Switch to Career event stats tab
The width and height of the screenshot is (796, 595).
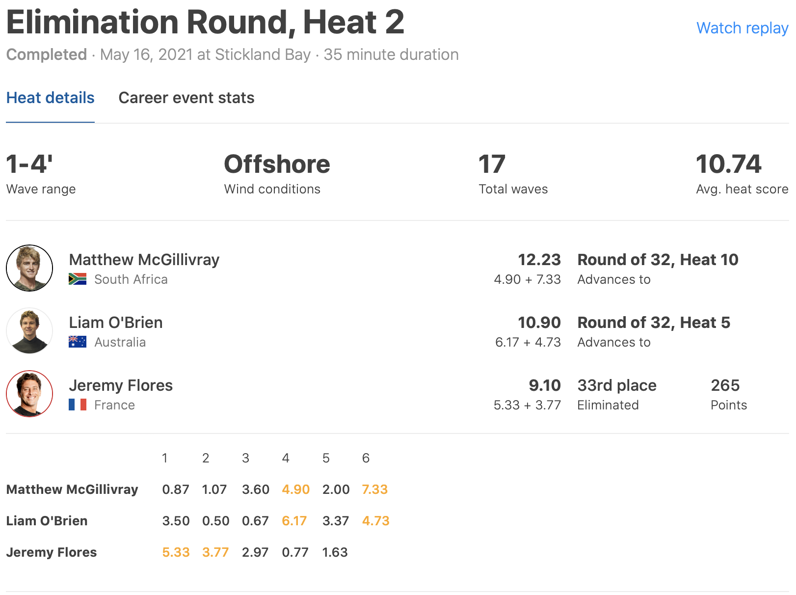coord(186,98)
